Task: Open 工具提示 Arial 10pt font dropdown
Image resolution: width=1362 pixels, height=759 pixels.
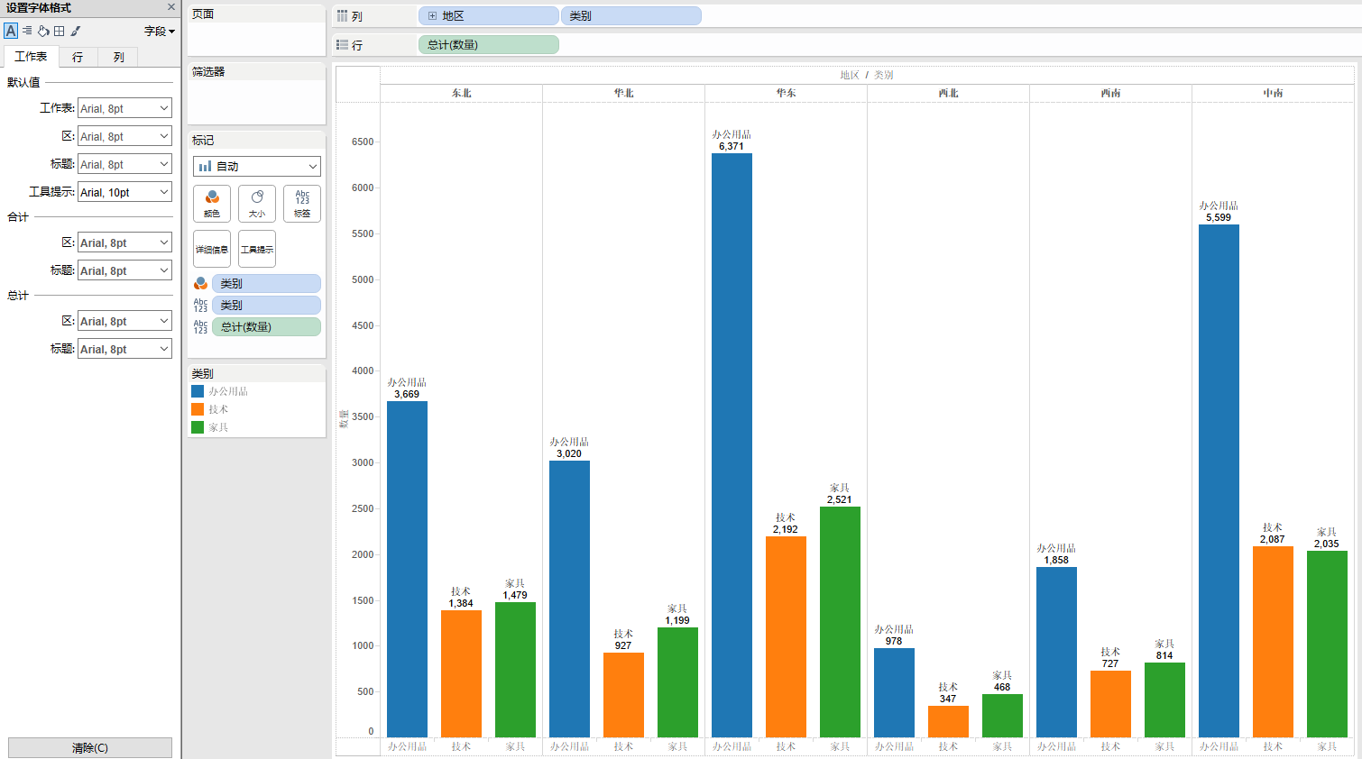Action: point(124,192)
